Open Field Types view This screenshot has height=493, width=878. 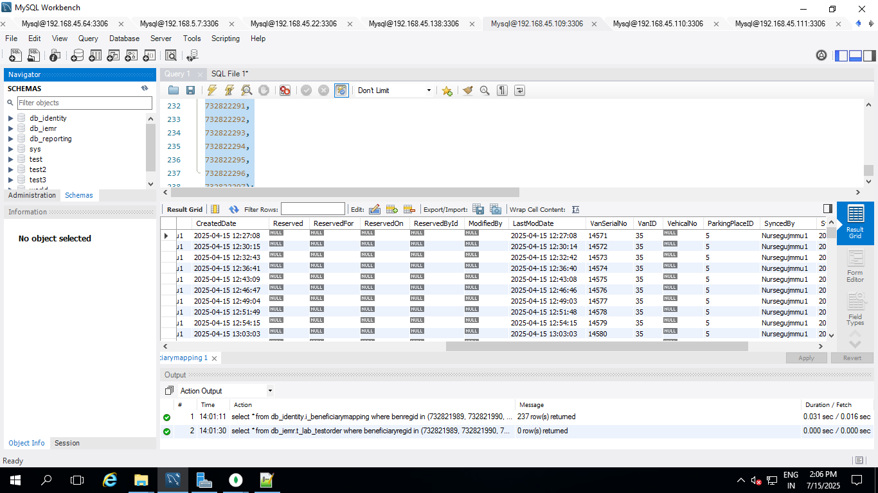855,309
